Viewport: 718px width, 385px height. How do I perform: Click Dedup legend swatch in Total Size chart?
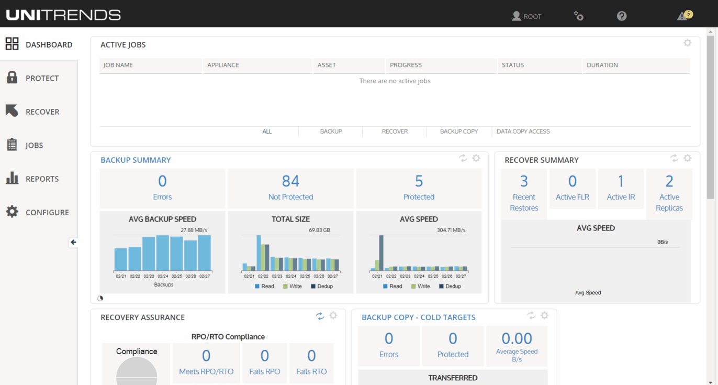point(313,287)
